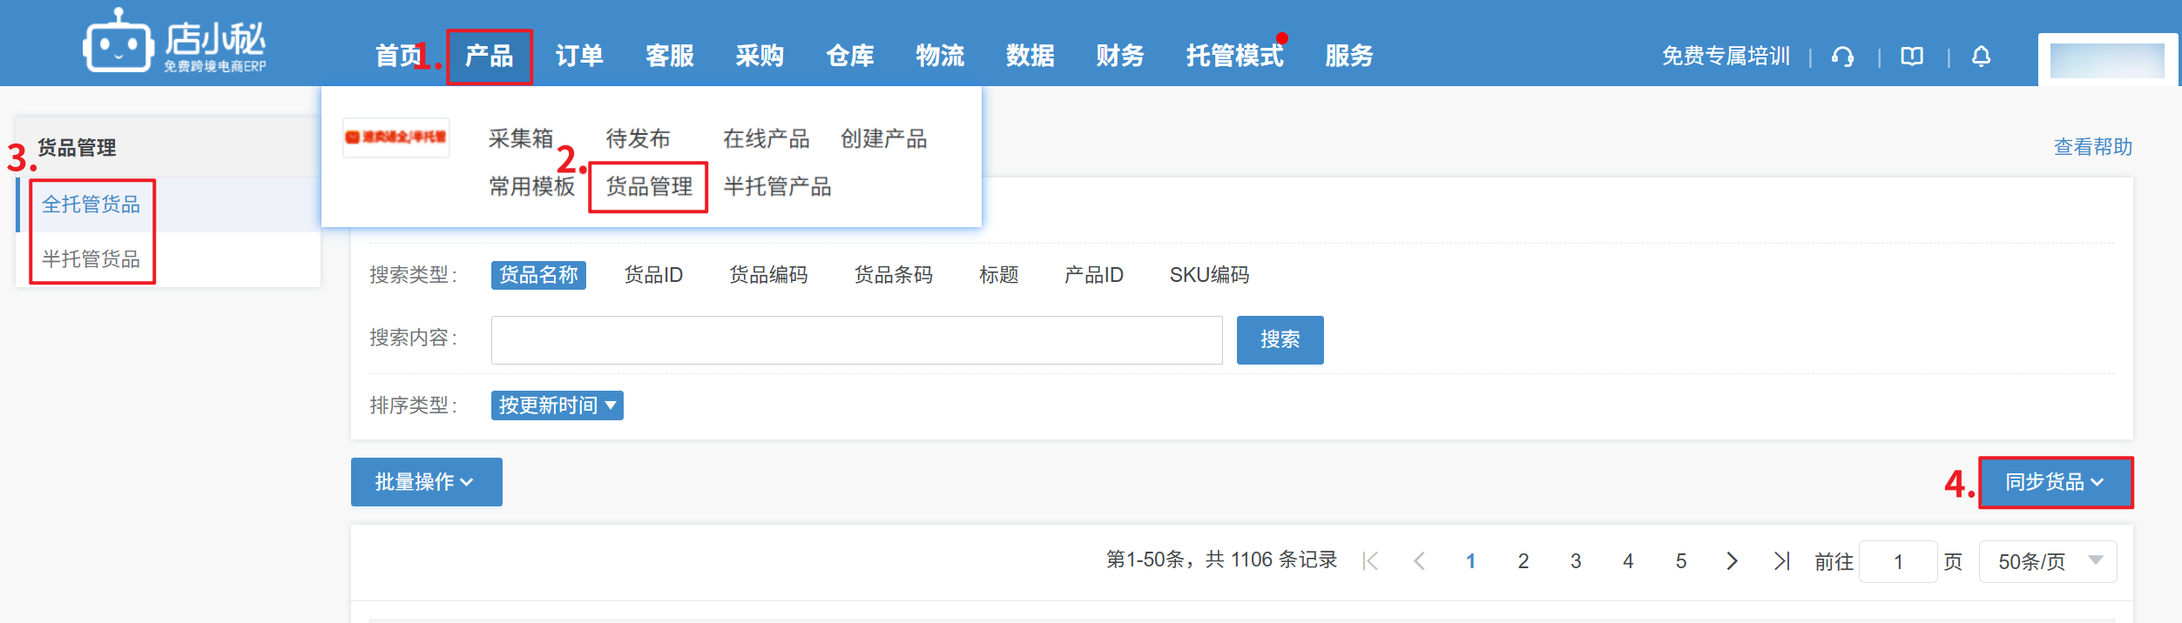Go to previous page arrow

(1419, 561)
